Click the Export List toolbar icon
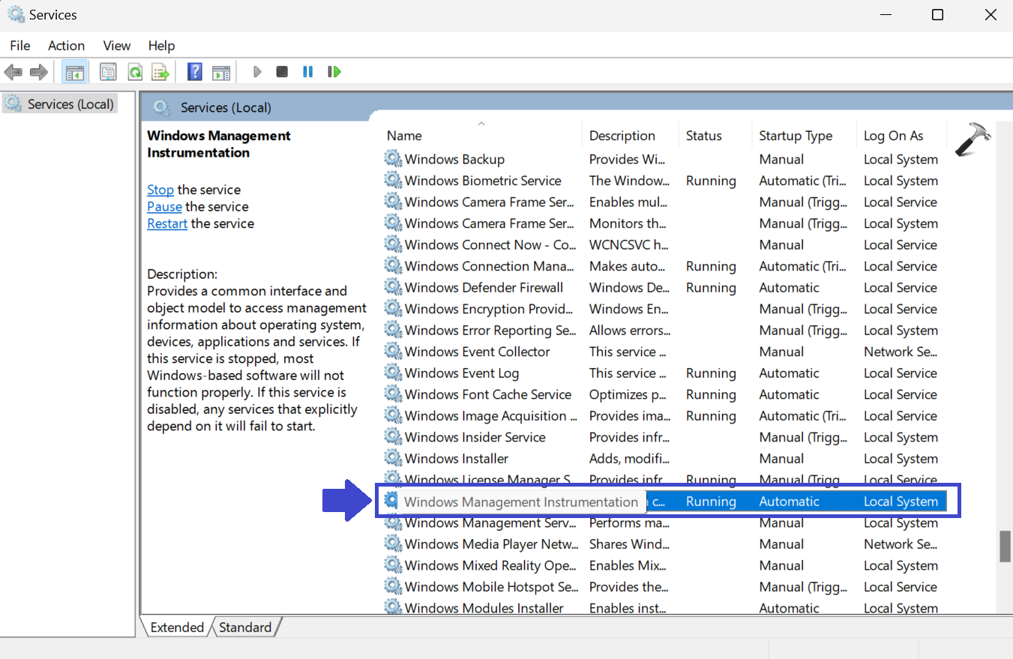The image size is (1013, 659). [x=160, y=72]
